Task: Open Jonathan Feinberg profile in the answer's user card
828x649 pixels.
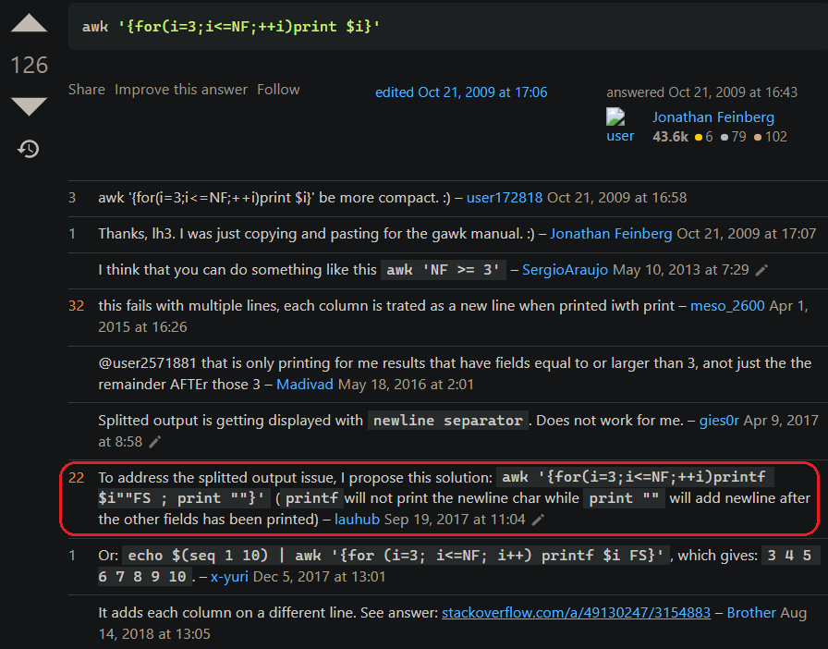Action: point(712,117)
